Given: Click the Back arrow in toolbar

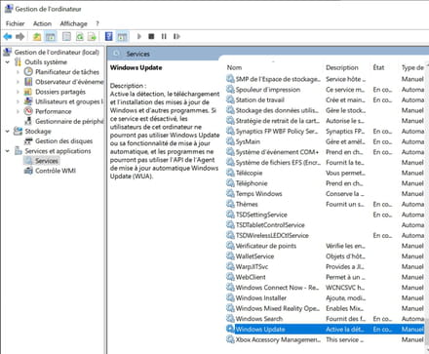Looking at the screenshot, I should 8,36.
